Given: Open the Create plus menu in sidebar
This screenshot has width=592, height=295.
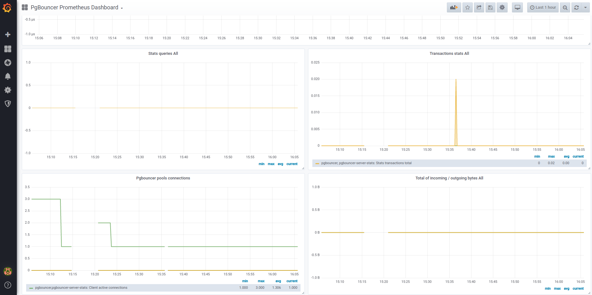Looking at the screenshot, I should 8,35.
